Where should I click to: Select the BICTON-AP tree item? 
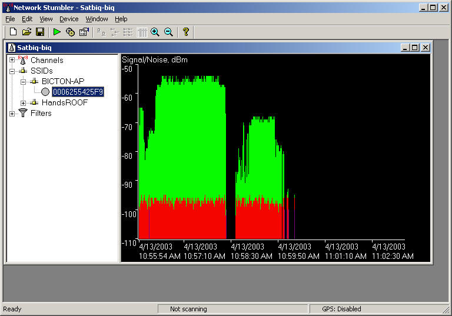(63, 81)
